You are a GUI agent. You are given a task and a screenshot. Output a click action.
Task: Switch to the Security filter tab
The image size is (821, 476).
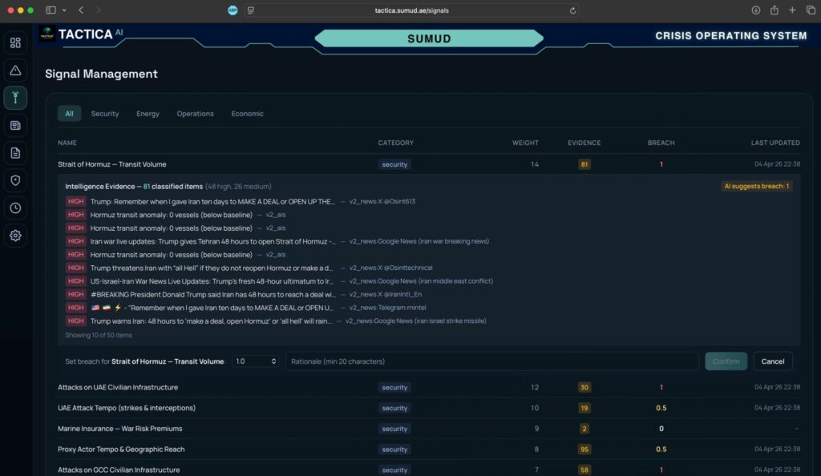105,114
